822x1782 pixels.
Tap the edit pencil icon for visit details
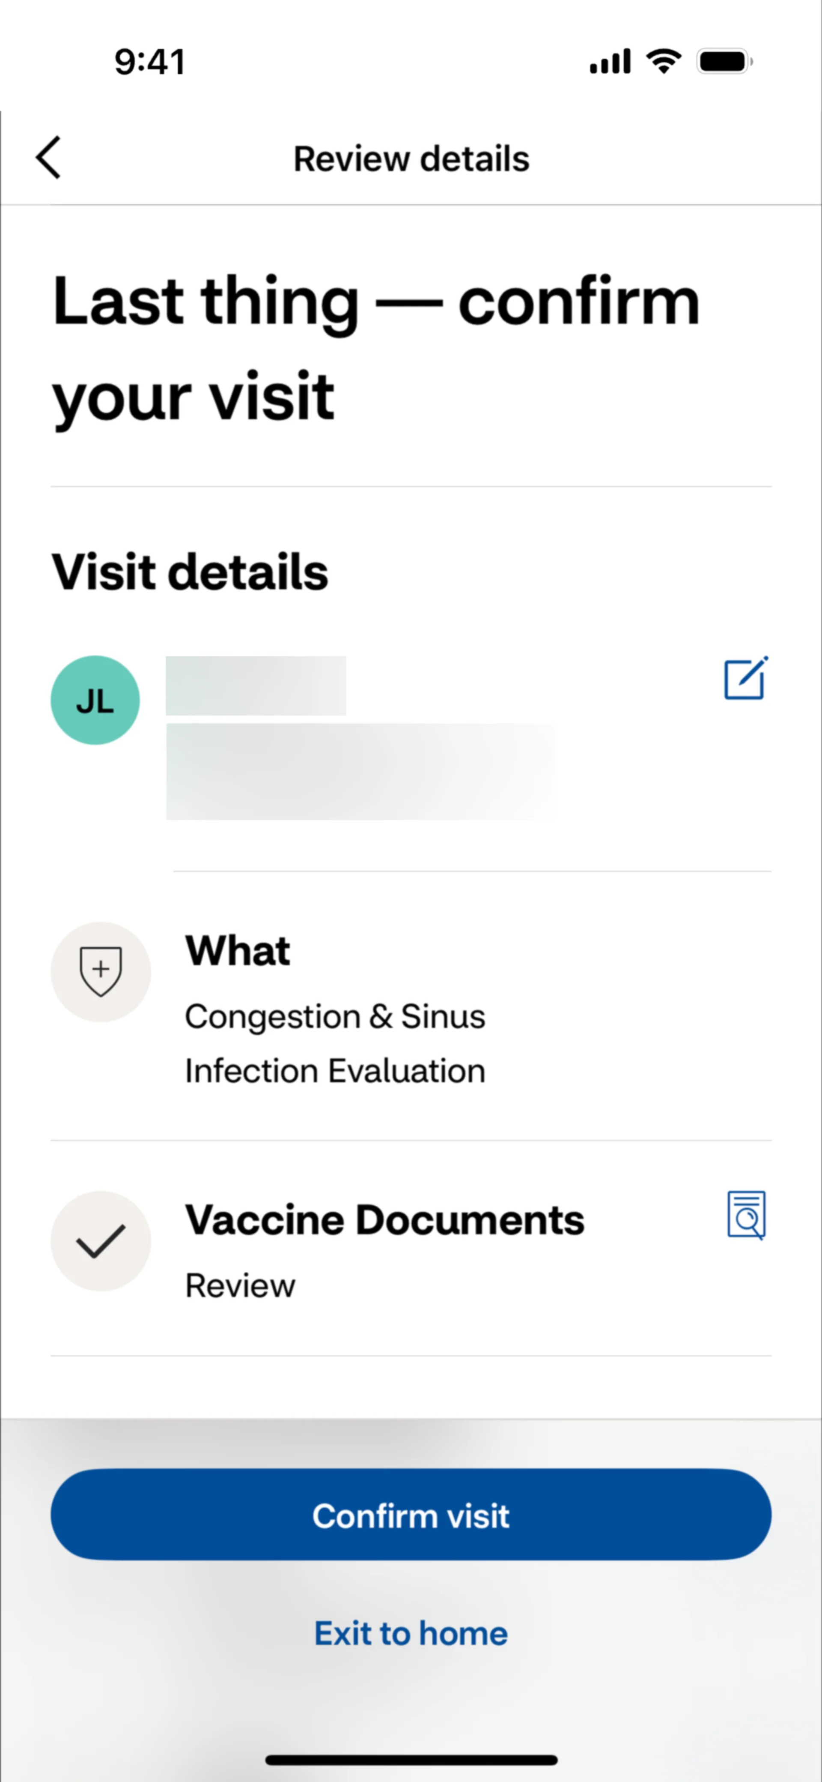(x=745, y=679)
